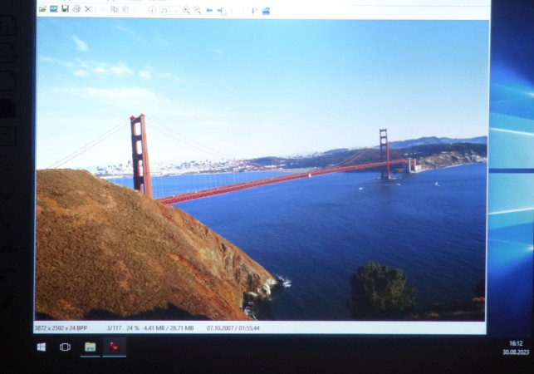Click the red P properties icon
534x374 pixels.
[254, 11]
